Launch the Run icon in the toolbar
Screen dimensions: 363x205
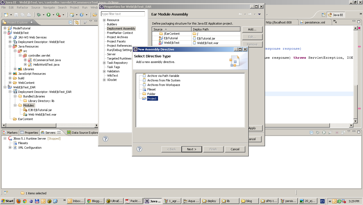49,15
